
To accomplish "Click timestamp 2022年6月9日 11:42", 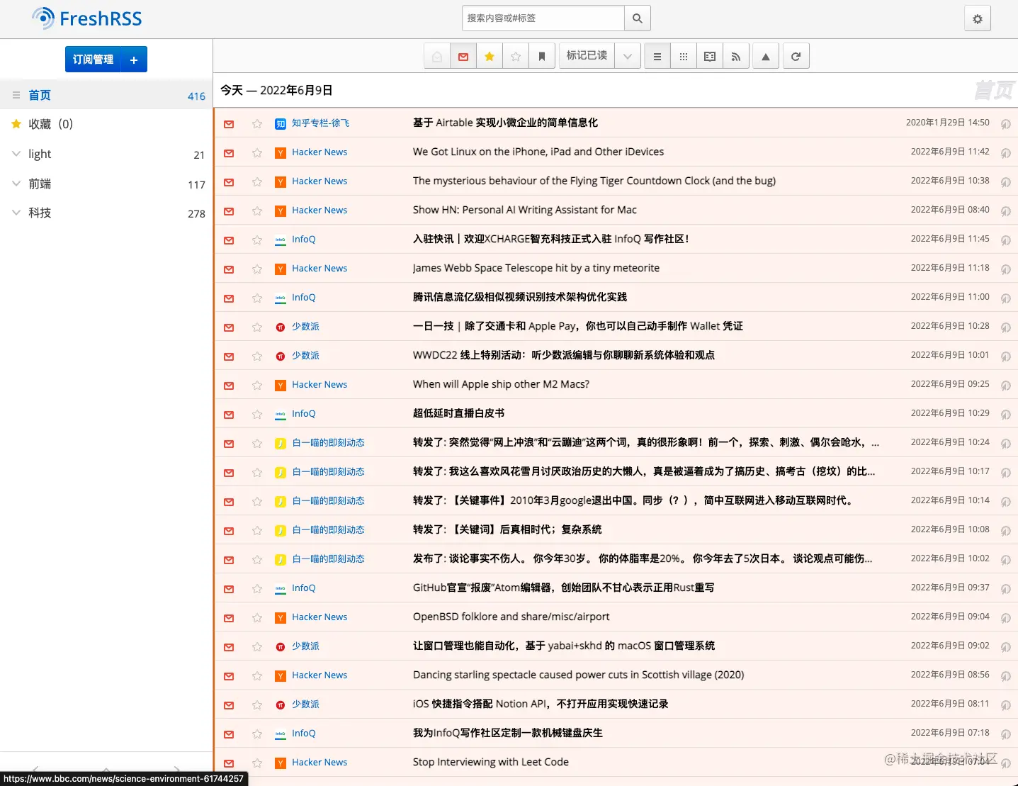I will pos(950,152).
